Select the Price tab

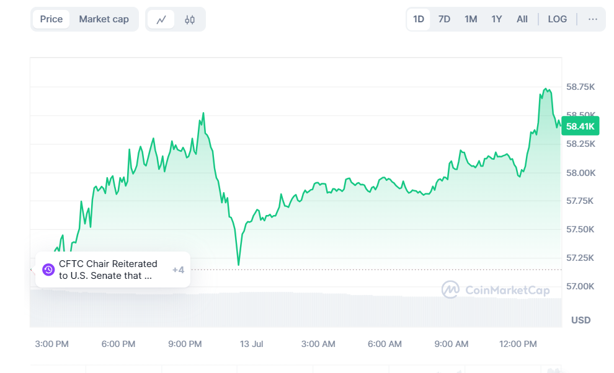(51, 19)
